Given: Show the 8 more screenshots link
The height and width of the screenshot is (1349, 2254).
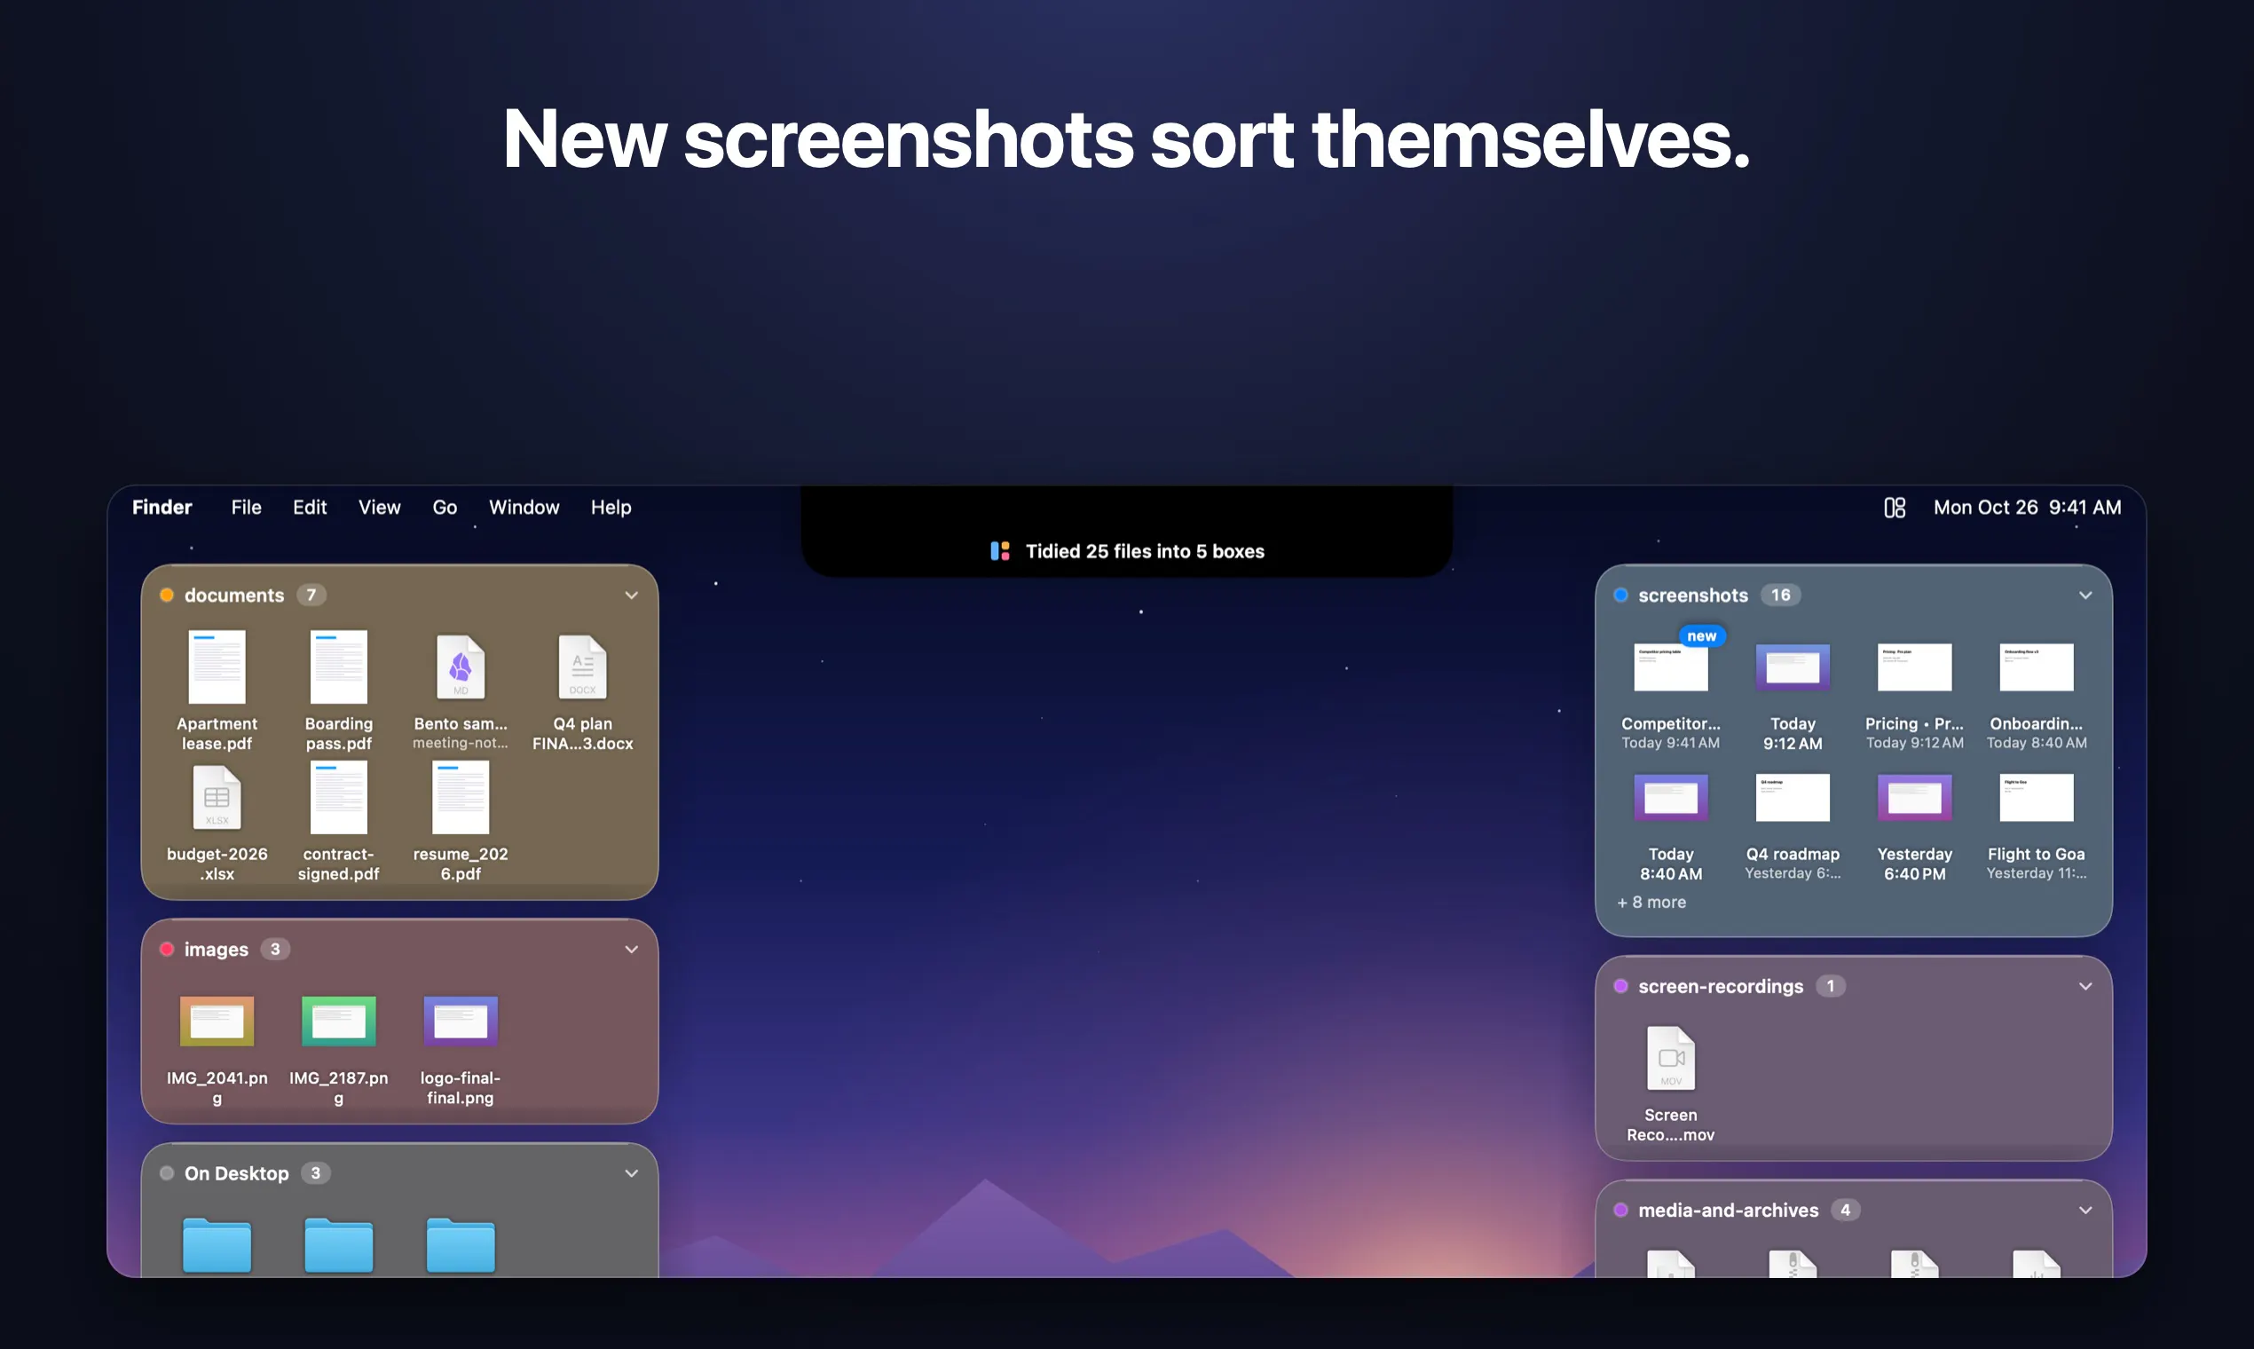Looking at the screenshot, I should 1651,903.
